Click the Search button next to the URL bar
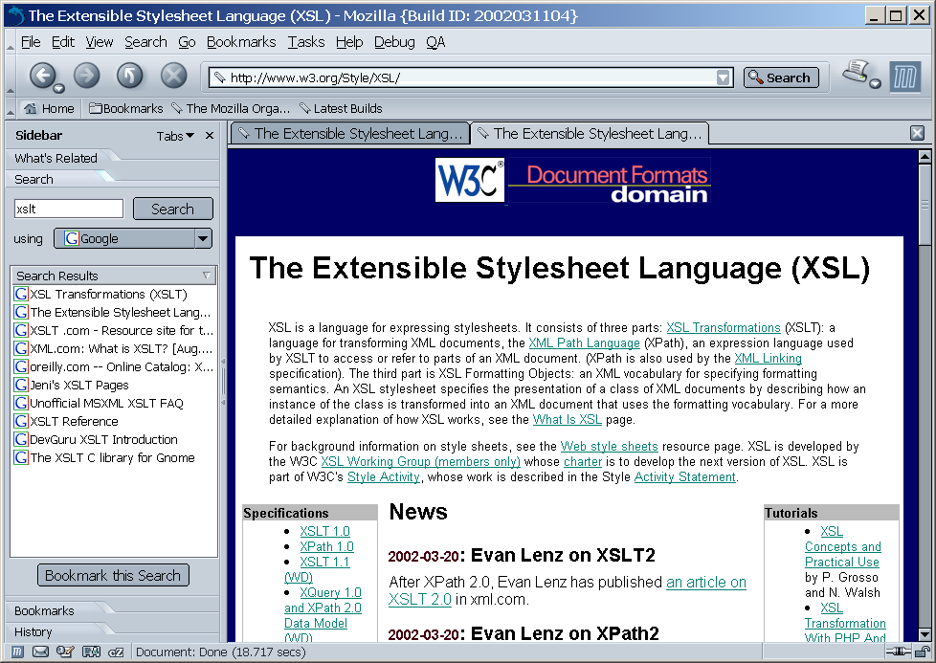Image resolution: width=936 pixels, height=663 pixels. click(x=781, y=77)
